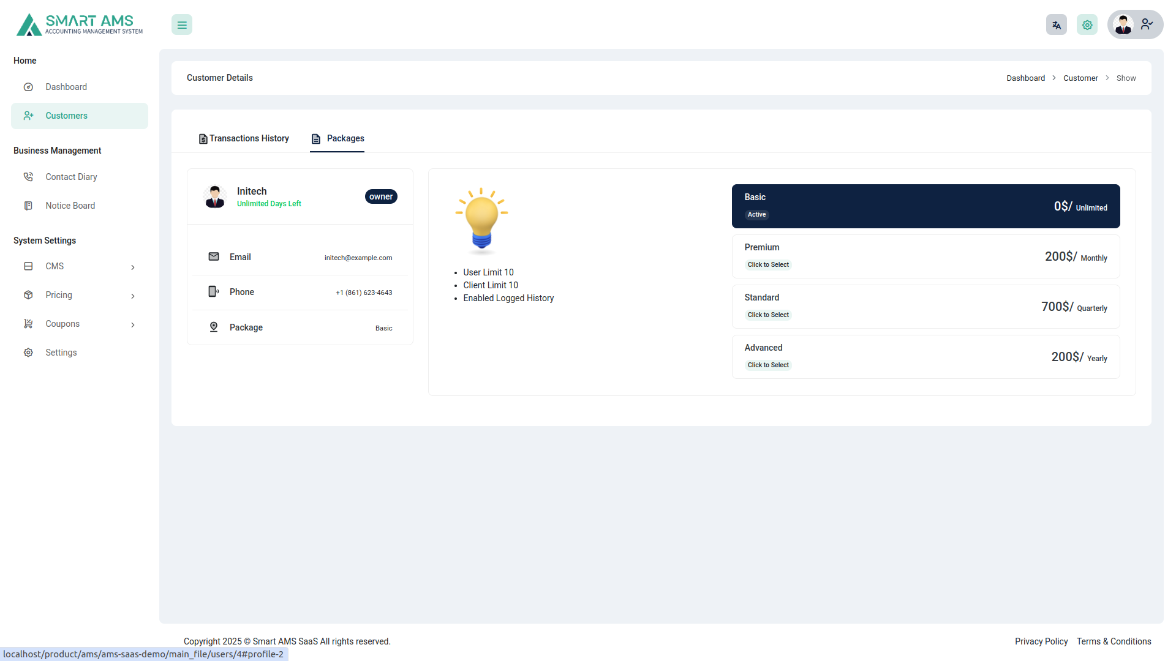Open the Privacy Policy link
1176x661 pixels.
(x=1041, y=641)
